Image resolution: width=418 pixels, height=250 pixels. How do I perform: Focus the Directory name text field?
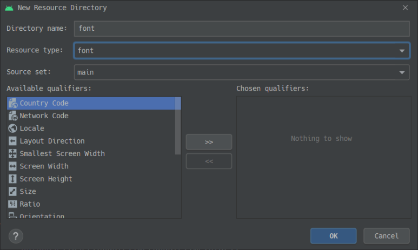[241, 29]
